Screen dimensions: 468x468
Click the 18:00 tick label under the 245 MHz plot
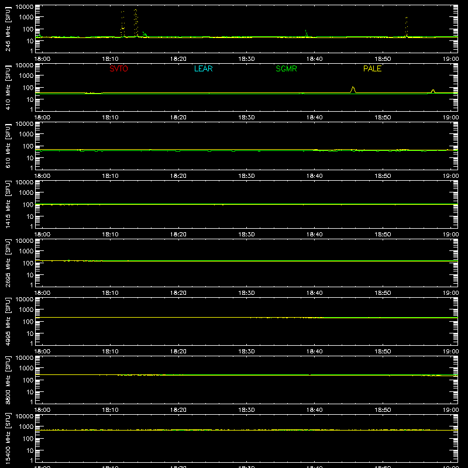click(x=42, y=59)
